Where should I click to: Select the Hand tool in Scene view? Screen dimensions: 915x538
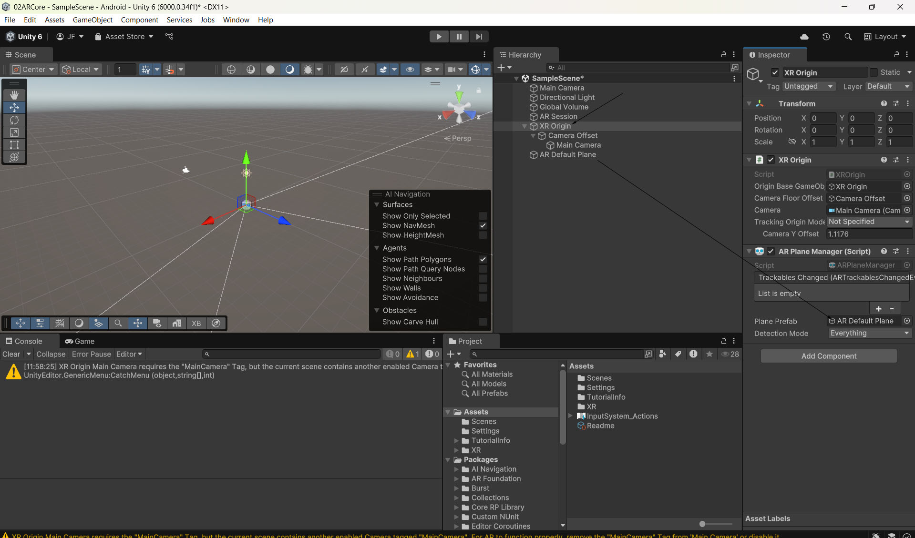pyautogui.click(x=14, y=95)
